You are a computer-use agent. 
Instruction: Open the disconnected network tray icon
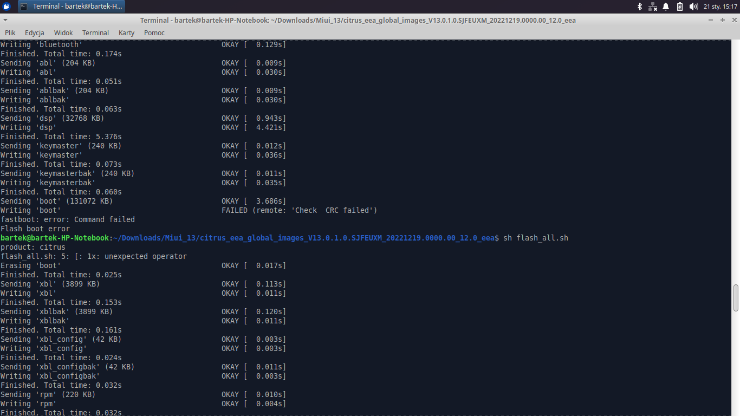tap(653, 6)
